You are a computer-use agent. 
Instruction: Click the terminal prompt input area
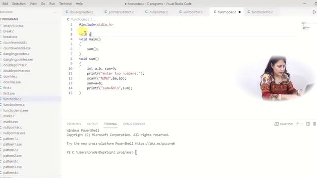tap(136, 152)
